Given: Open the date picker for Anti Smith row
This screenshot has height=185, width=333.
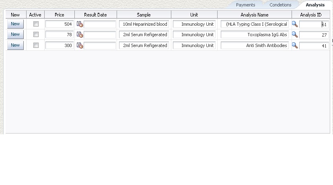Looking at the screenshot, I should [x=80, y=45].
